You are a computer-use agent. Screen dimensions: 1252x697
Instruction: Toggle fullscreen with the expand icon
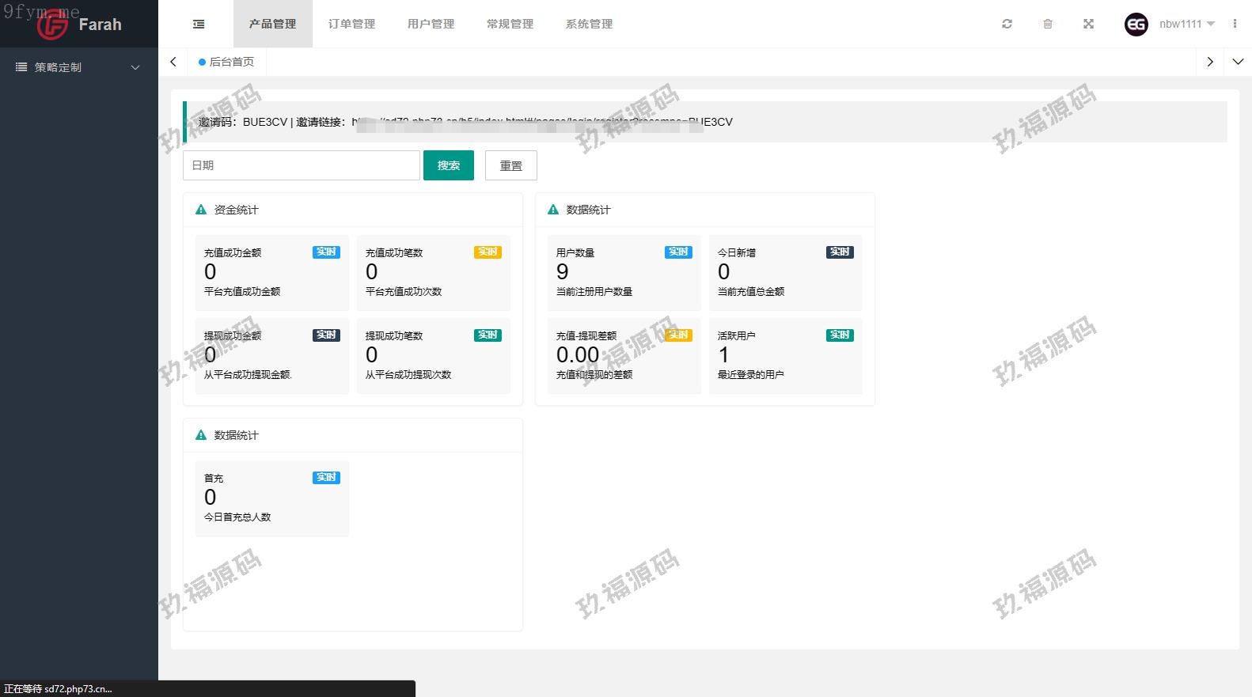tap(1088, 24)
